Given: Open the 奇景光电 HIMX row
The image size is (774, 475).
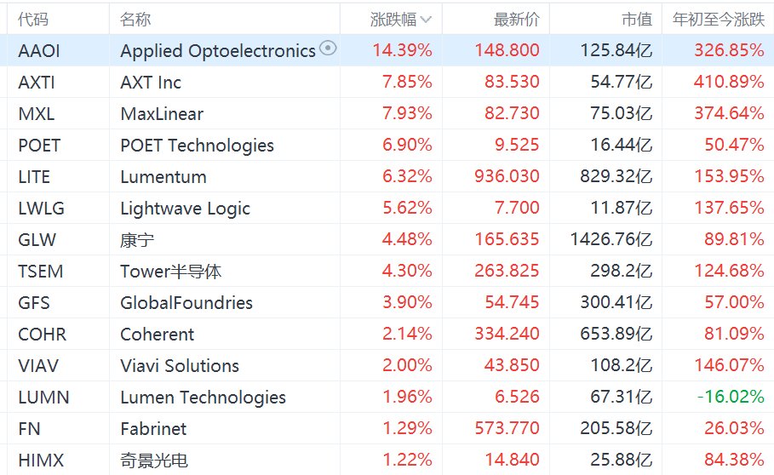Looking at the screenshot, I should pyautogui.click(x=387, y=460).
